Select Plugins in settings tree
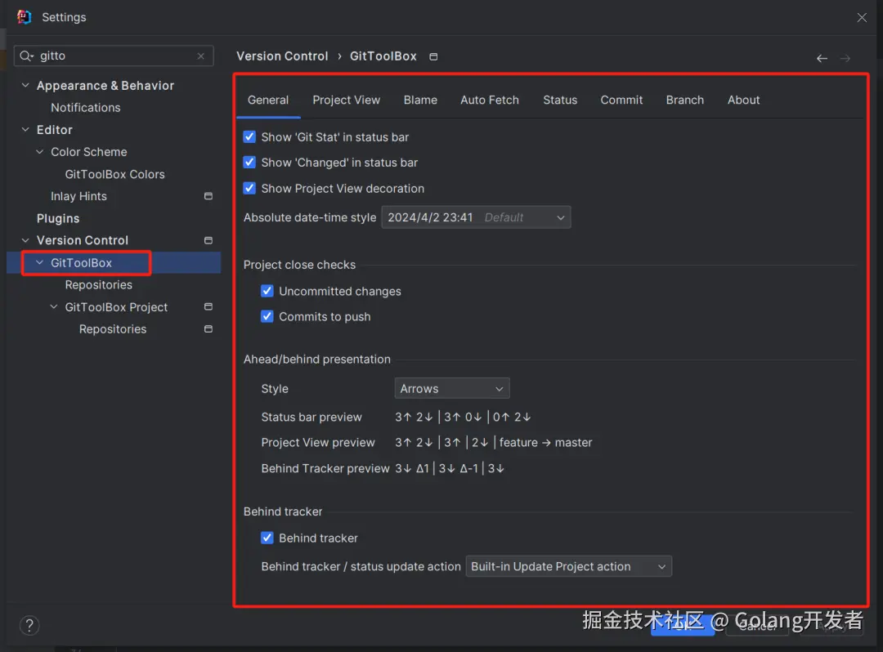The width and height of the screenshot is (883, 652). (58, 218)
